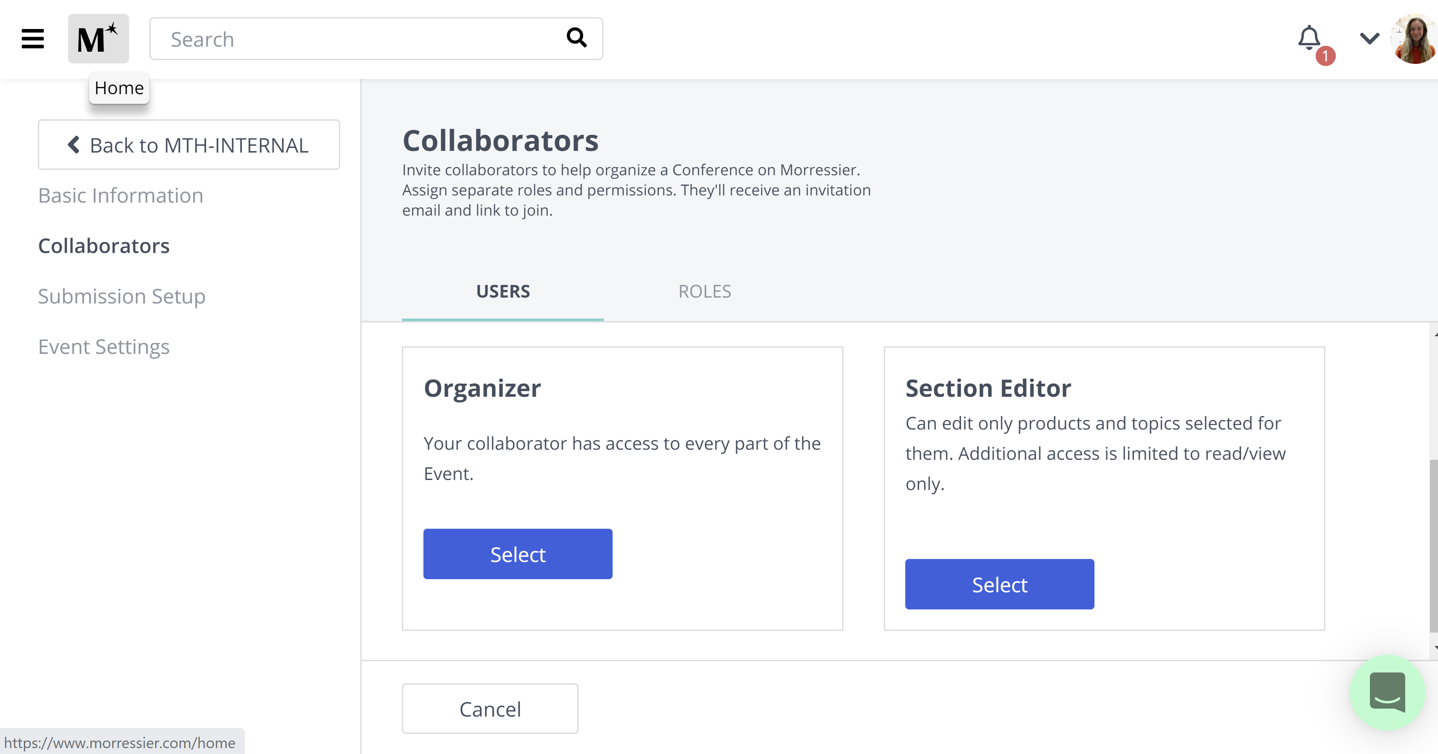Open the notifications bell
Image resolution: width=1438 pixels, height=754 pixels.
pyautogui.click(x=1309, y=38)
